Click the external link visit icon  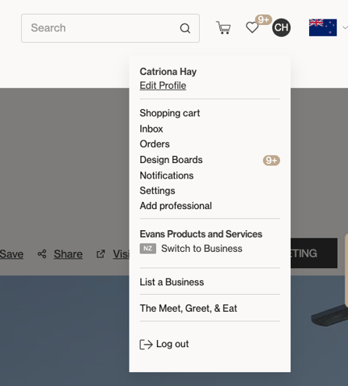(101, 254)
